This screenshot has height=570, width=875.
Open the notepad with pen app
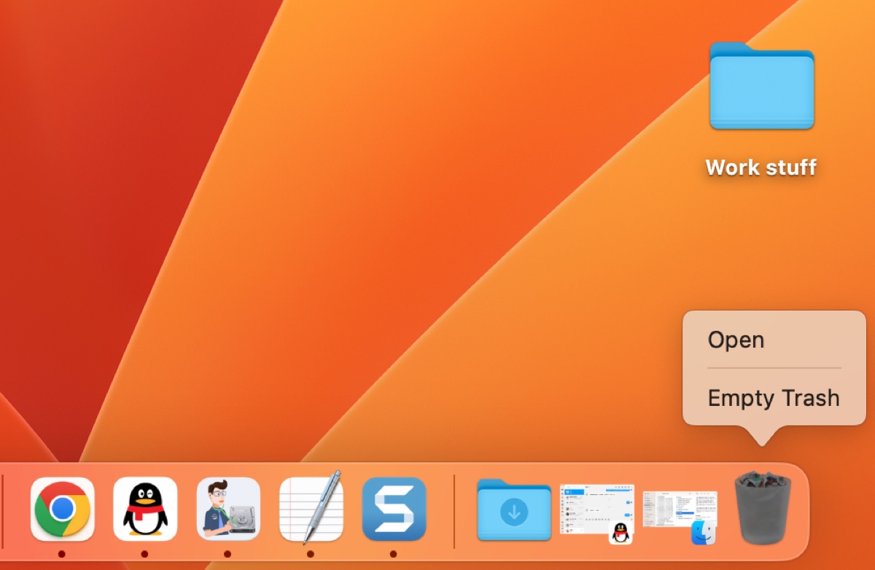311,509
